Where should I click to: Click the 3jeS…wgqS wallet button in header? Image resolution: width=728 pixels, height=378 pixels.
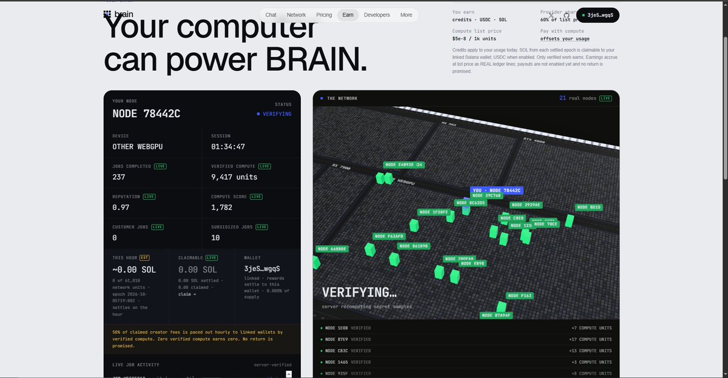click(598, 15)
